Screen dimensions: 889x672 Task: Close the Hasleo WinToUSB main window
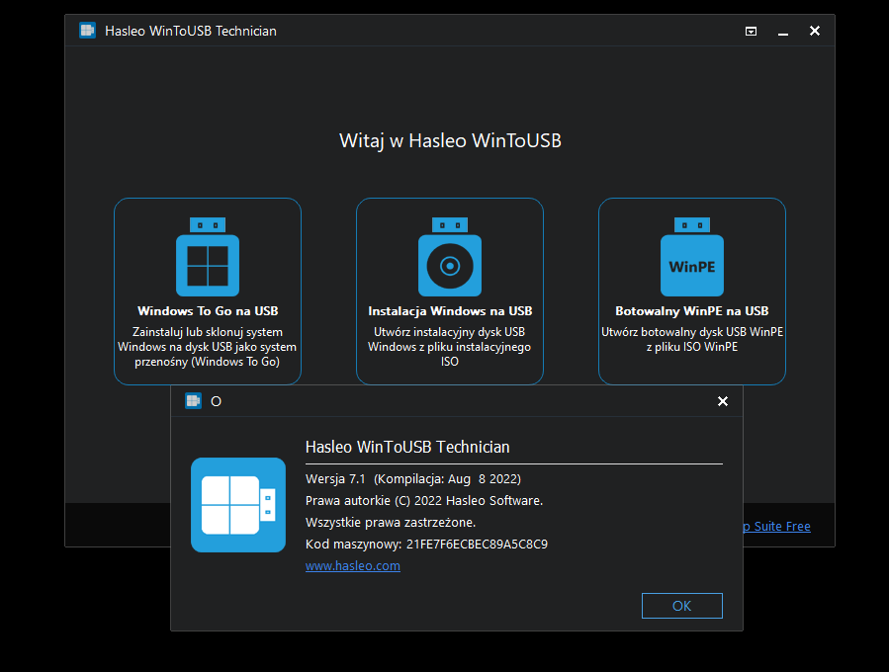click(x=815, y=31)
